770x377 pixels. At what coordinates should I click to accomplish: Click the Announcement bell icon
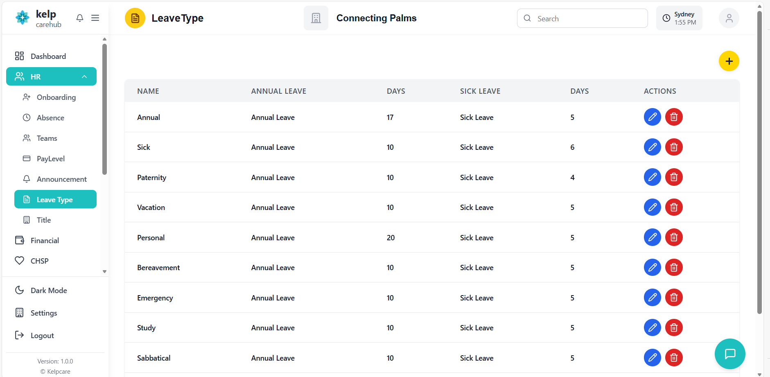coord(27,179)
